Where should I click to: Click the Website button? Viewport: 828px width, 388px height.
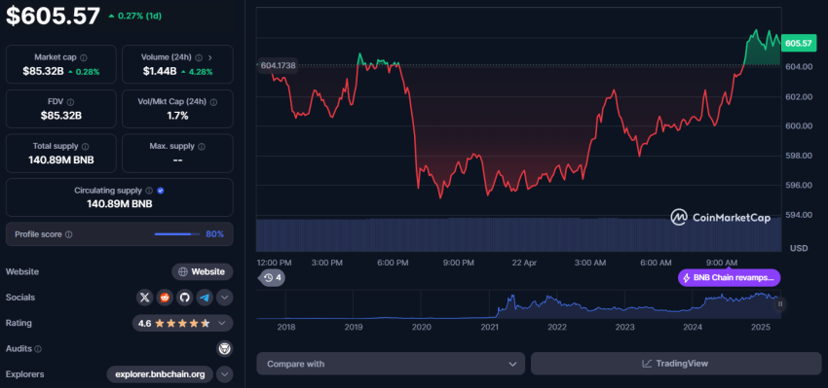point(203,272)
